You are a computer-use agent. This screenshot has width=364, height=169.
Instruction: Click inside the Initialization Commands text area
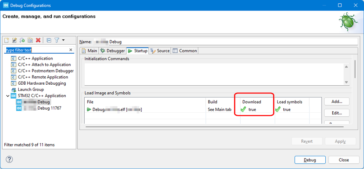[214, 74]
